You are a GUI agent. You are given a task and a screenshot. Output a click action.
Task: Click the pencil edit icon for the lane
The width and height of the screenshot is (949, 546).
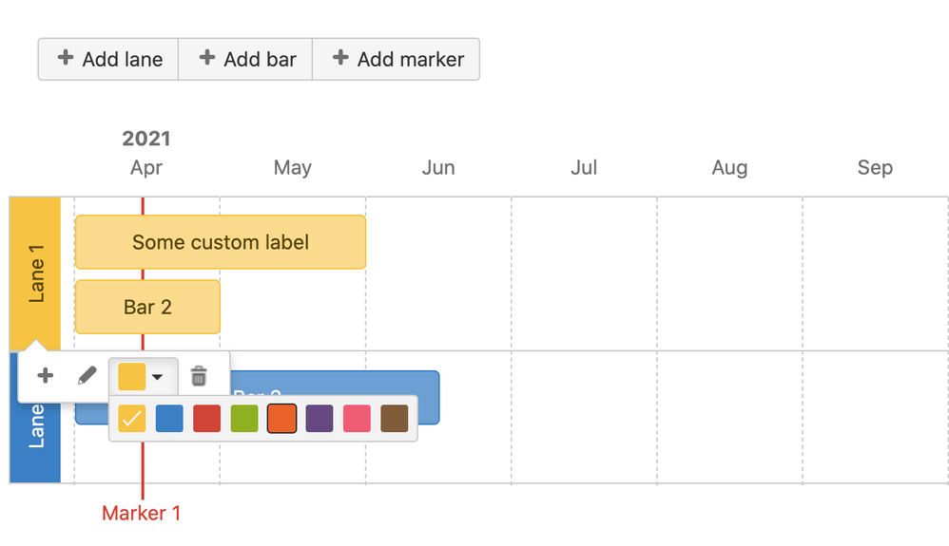pyautogui.click(x=87, y=375)
